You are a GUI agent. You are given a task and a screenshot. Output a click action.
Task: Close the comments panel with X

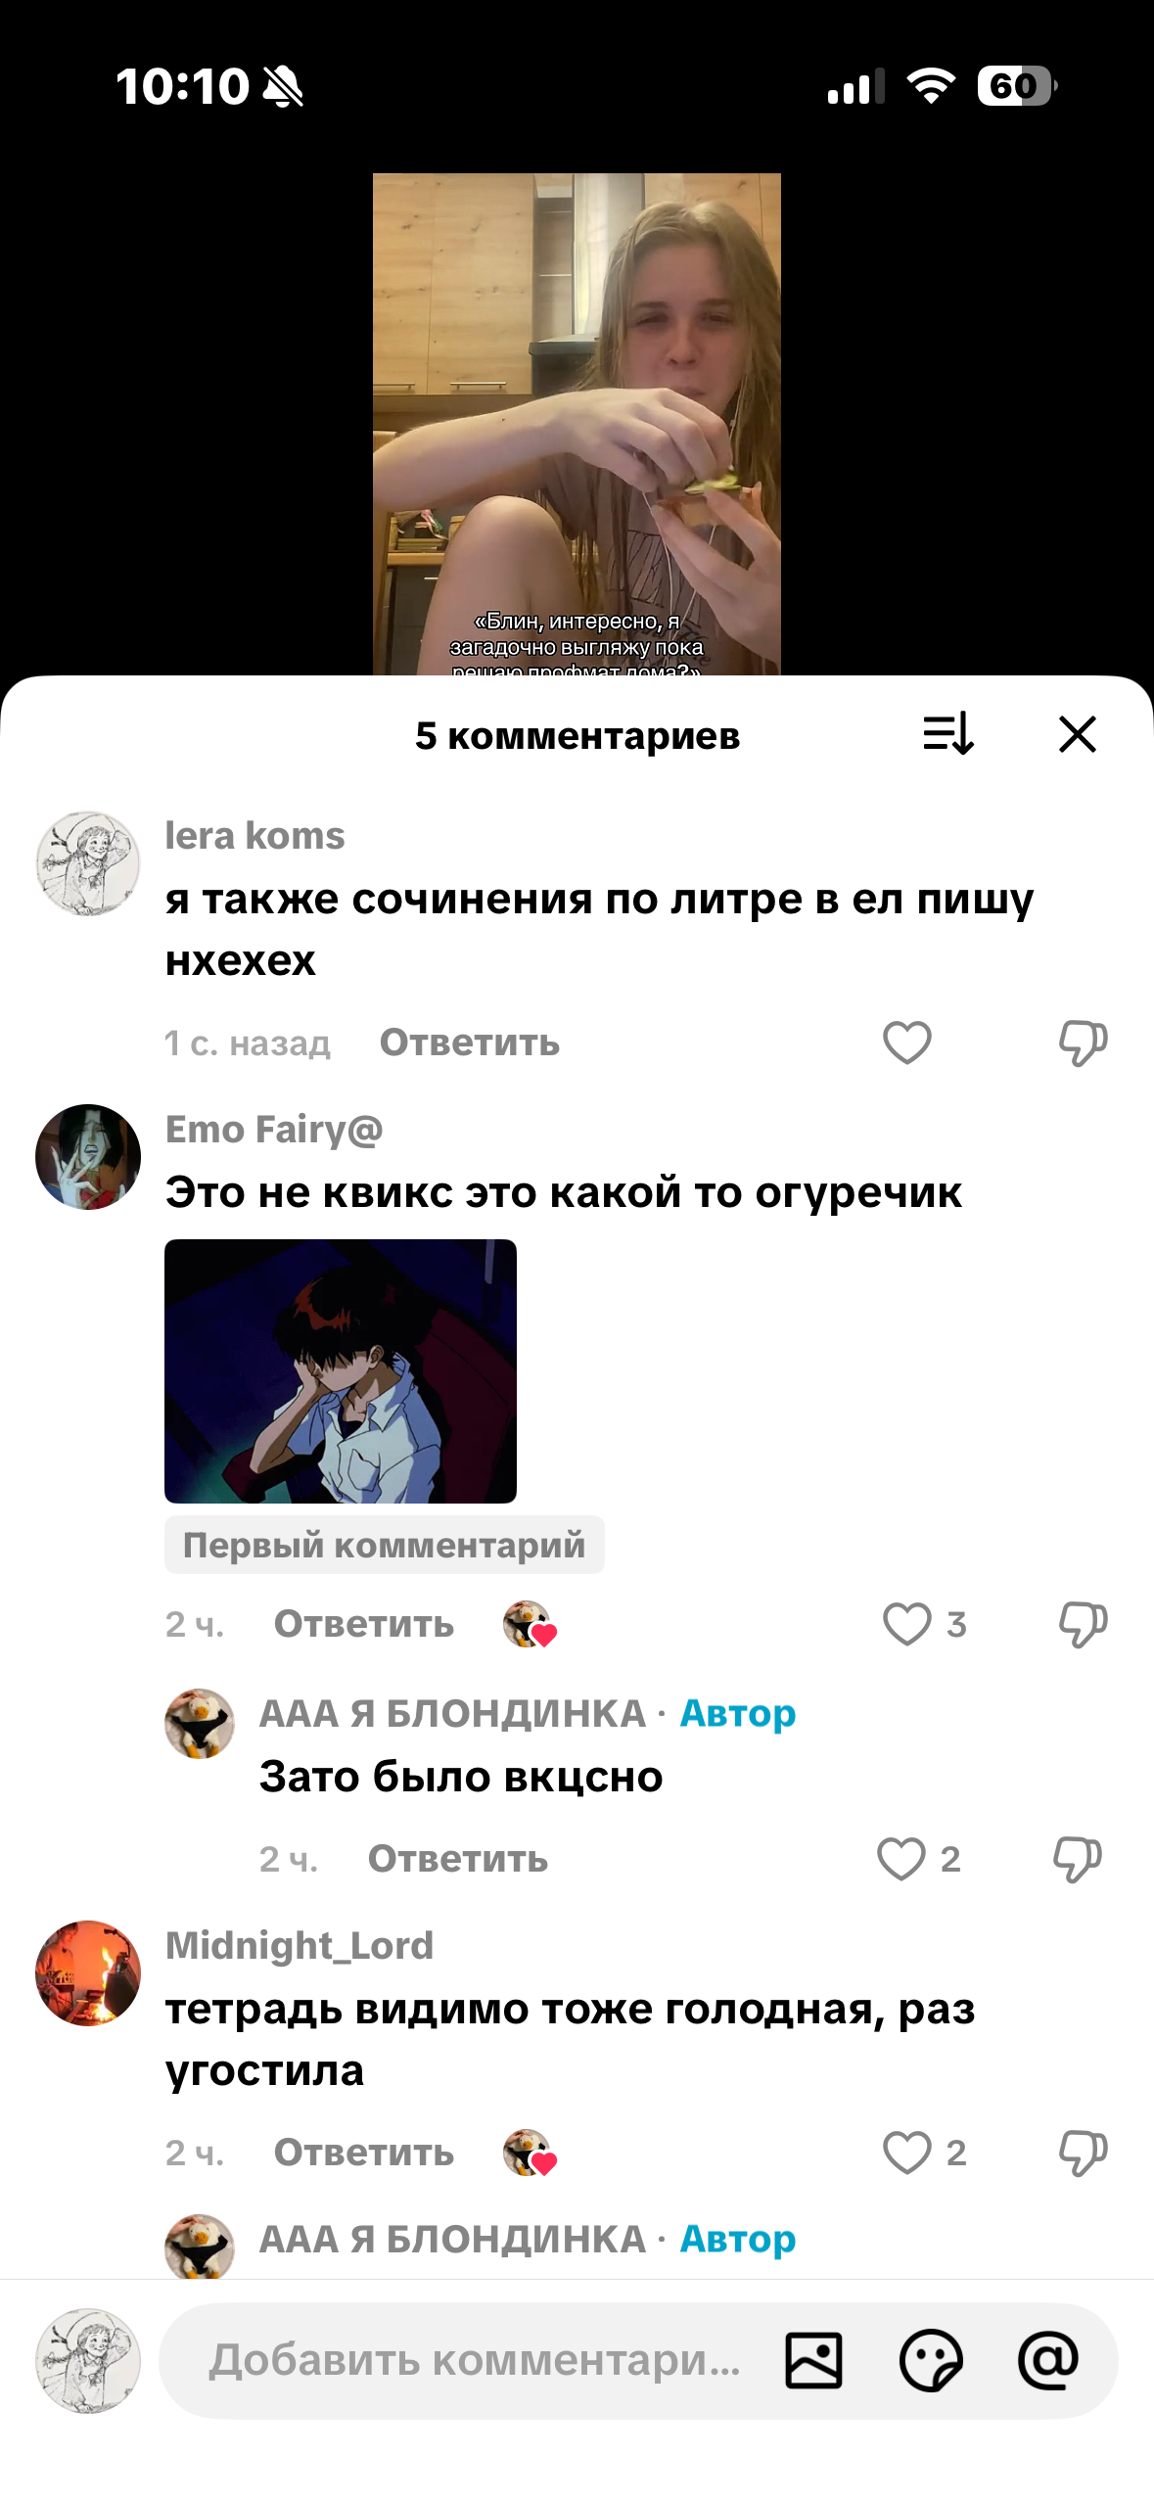click(1077, 734)
